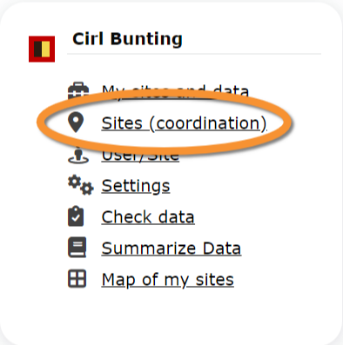Screen dimensions: 343x345
Task: Click the yellow stripe in the flag icon
Action: (46, 49)
